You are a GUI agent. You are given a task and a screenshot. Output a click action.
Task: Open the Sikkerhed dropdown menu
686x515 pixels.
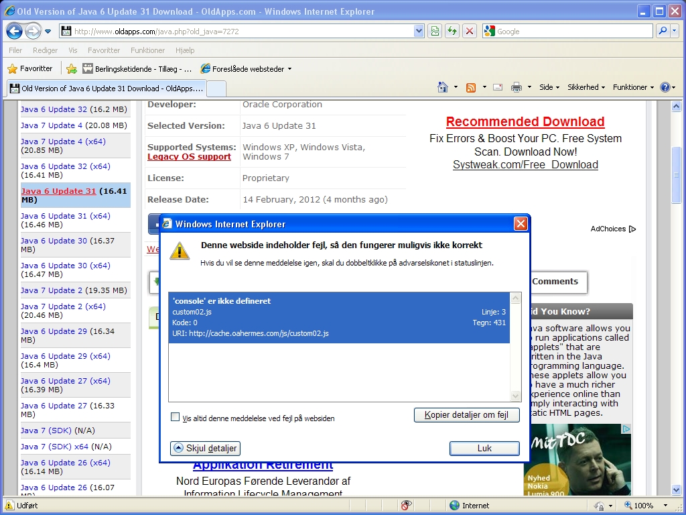(586, 87)
